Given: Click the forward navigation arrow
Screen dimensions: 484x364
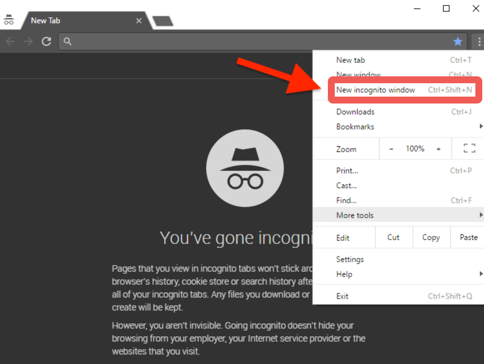Looking at the screenshot, I should pos(28,41).
